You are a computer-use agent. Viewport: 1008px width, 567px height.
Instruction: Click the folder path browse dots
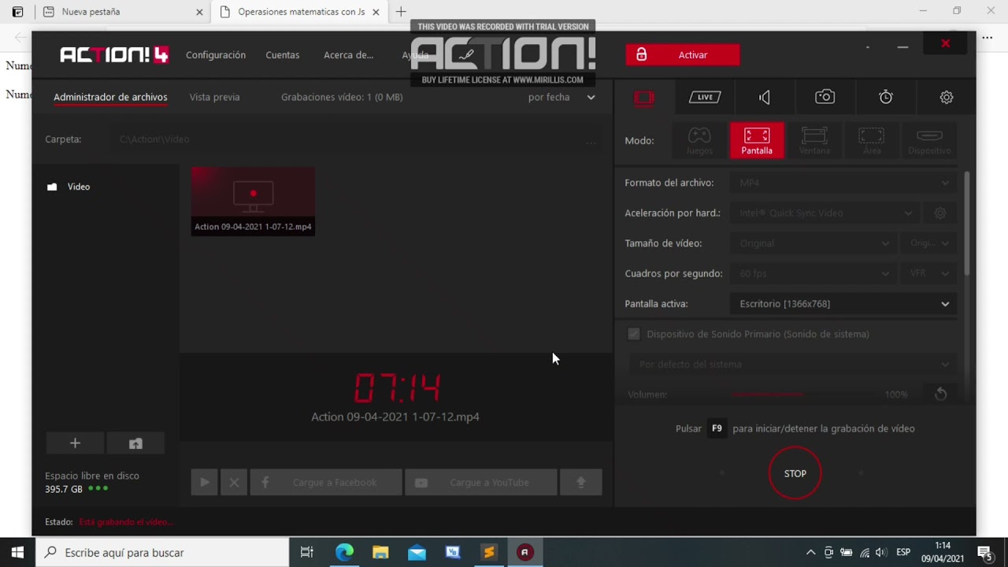tap(591, 142)
